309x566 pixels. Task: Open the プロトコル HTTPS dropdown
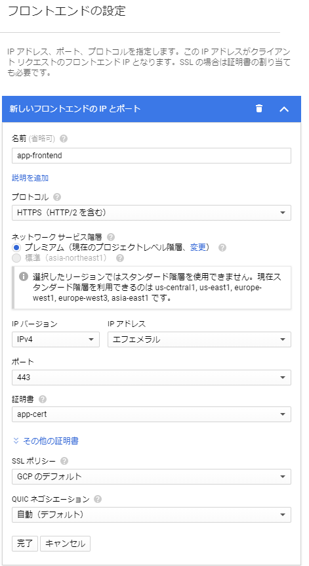(x=152, y=213)
